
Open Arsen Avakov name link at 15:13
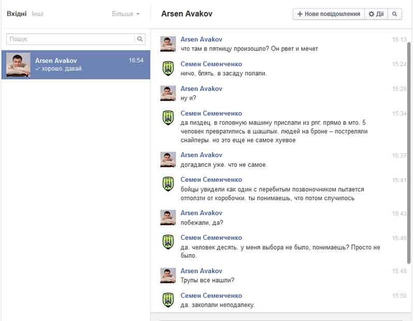click(x=201, y=39)
